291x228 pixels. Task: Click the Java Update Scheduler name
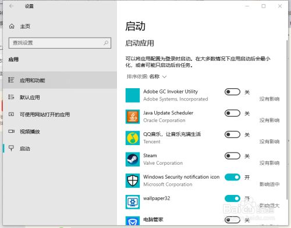pyautogui.click(x=168, y=113)
